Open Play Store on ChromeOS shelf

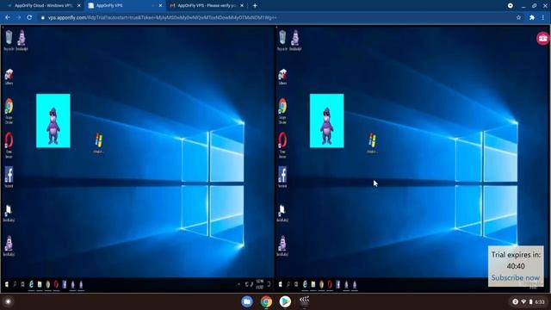(285, 301)
